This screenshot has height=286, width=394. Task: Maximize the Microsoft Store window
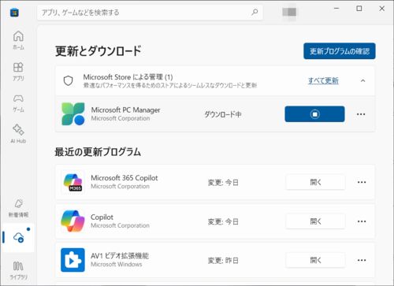point(359,9)
